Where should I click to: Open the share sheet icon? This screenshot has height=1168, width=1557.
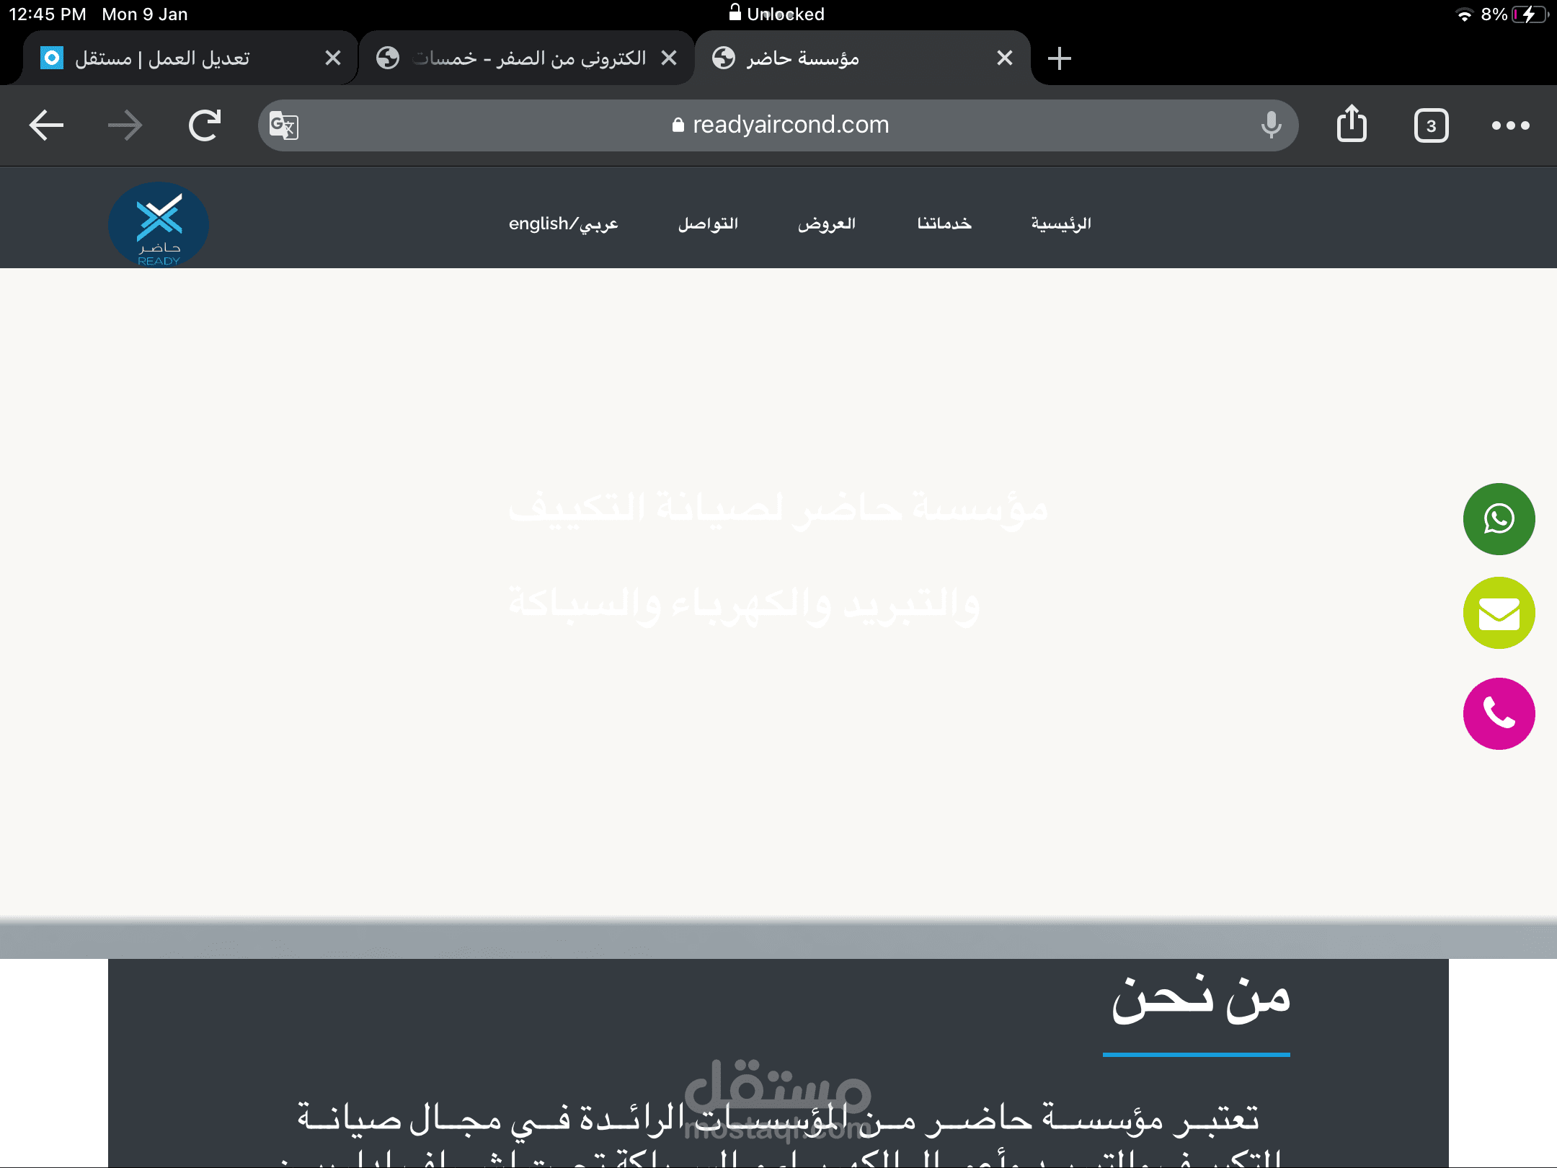1352,124
